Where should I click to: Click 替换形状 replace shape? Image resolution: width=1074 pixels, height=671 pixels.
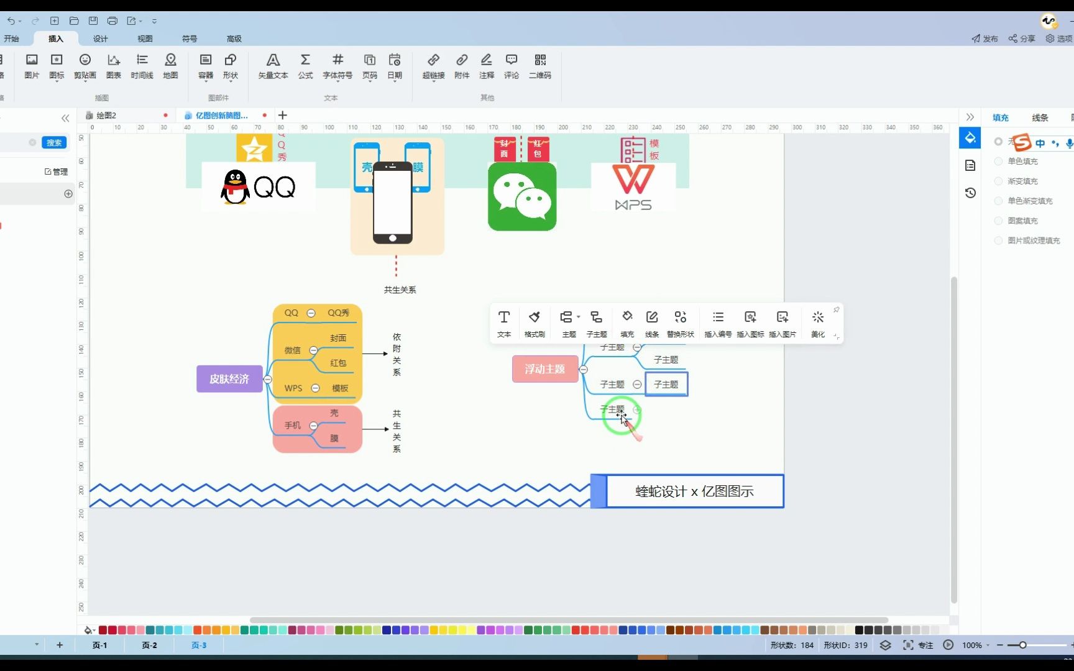click(x=681, y=324)
